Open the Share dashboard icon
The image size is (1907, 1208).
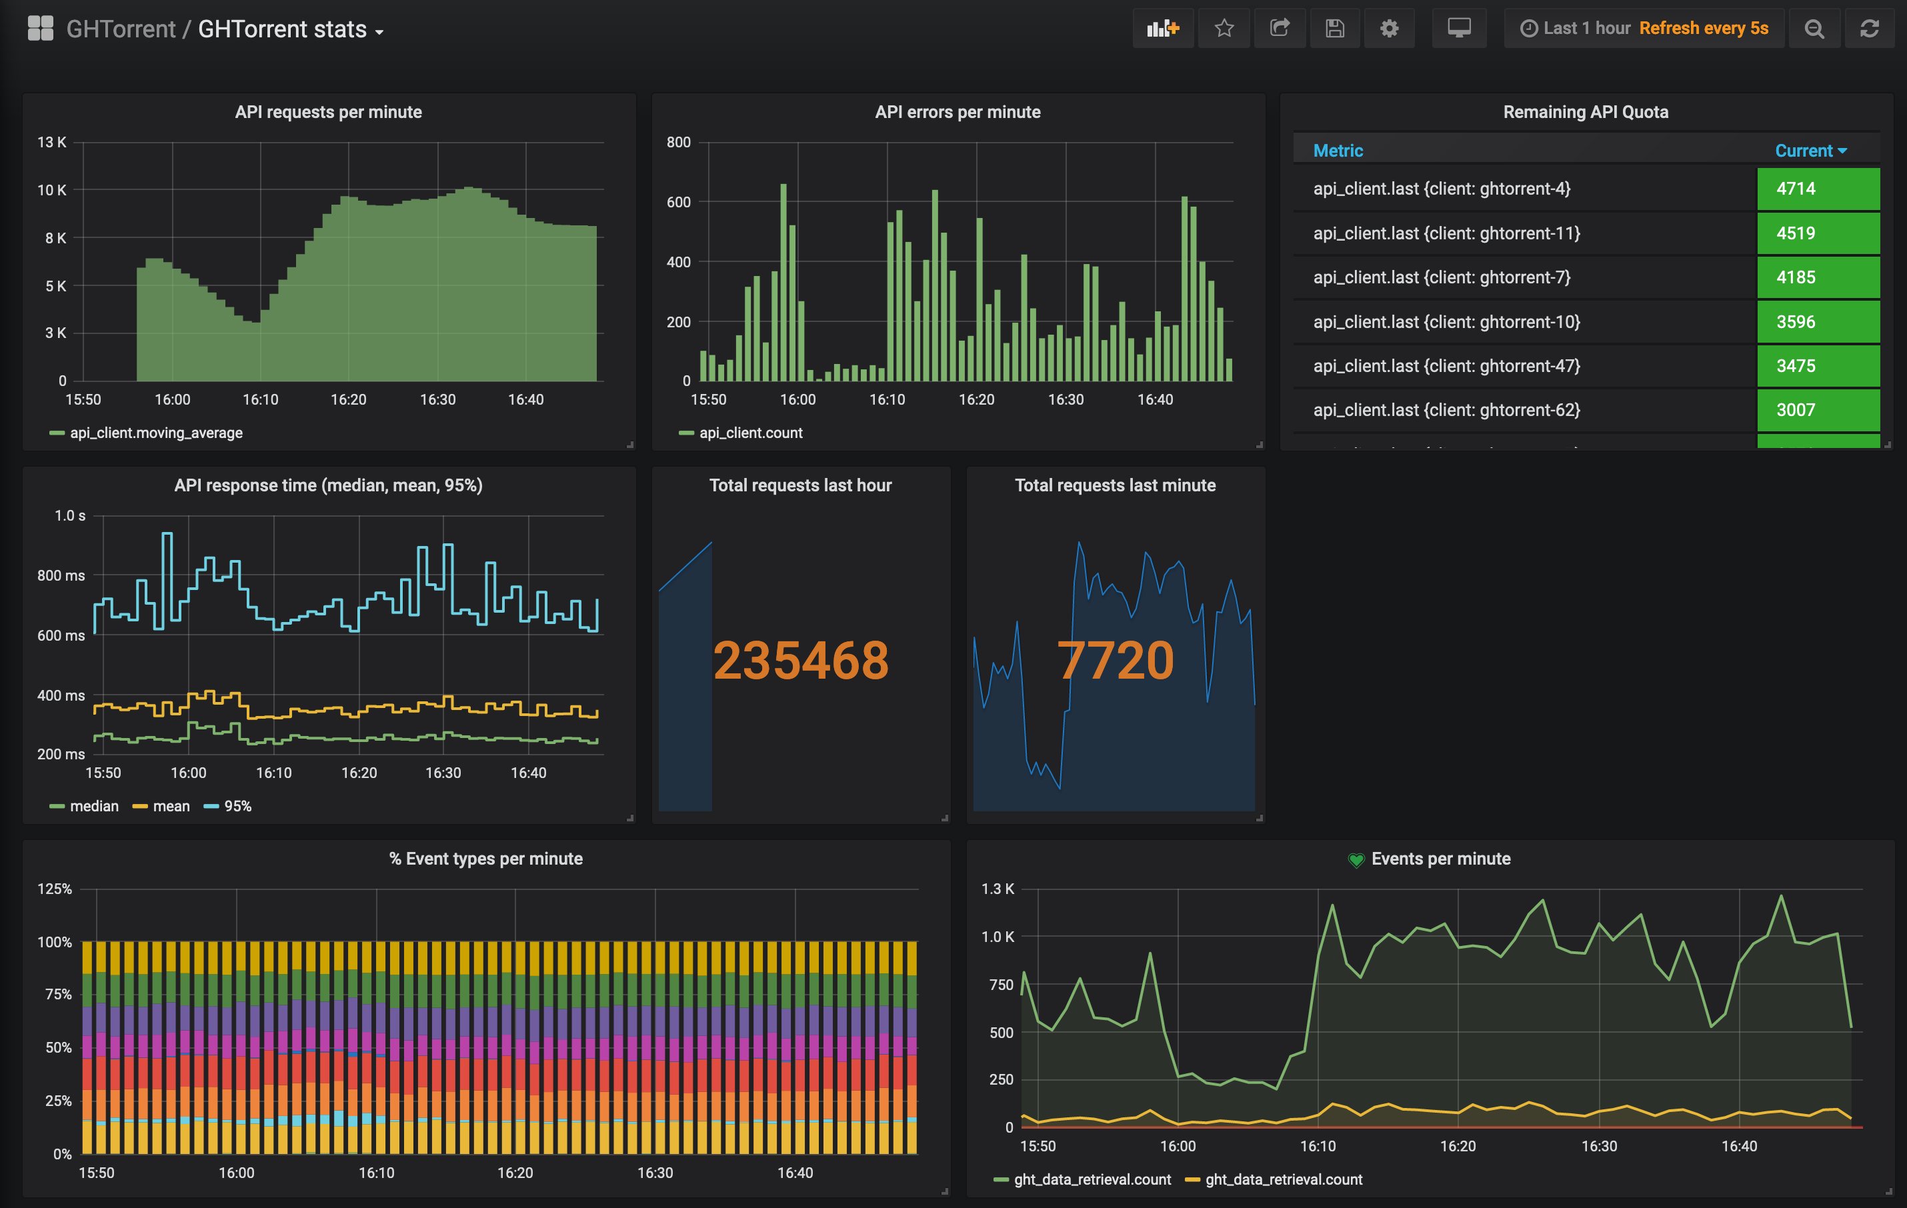click(1279, 29)
